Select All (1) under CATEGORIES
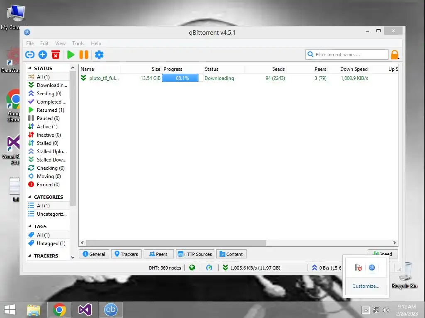The width and height of the screenshot is (425, 318). point(48,205)
